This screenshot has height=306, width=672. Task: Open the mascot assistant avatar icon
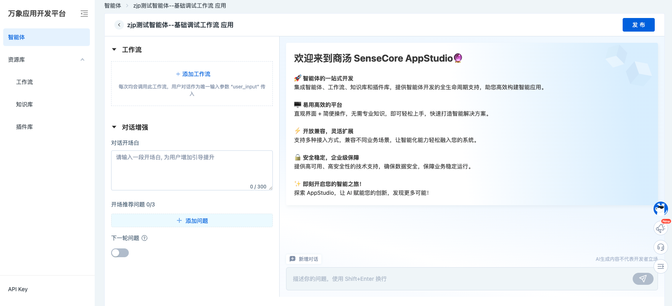pos(660,208)
